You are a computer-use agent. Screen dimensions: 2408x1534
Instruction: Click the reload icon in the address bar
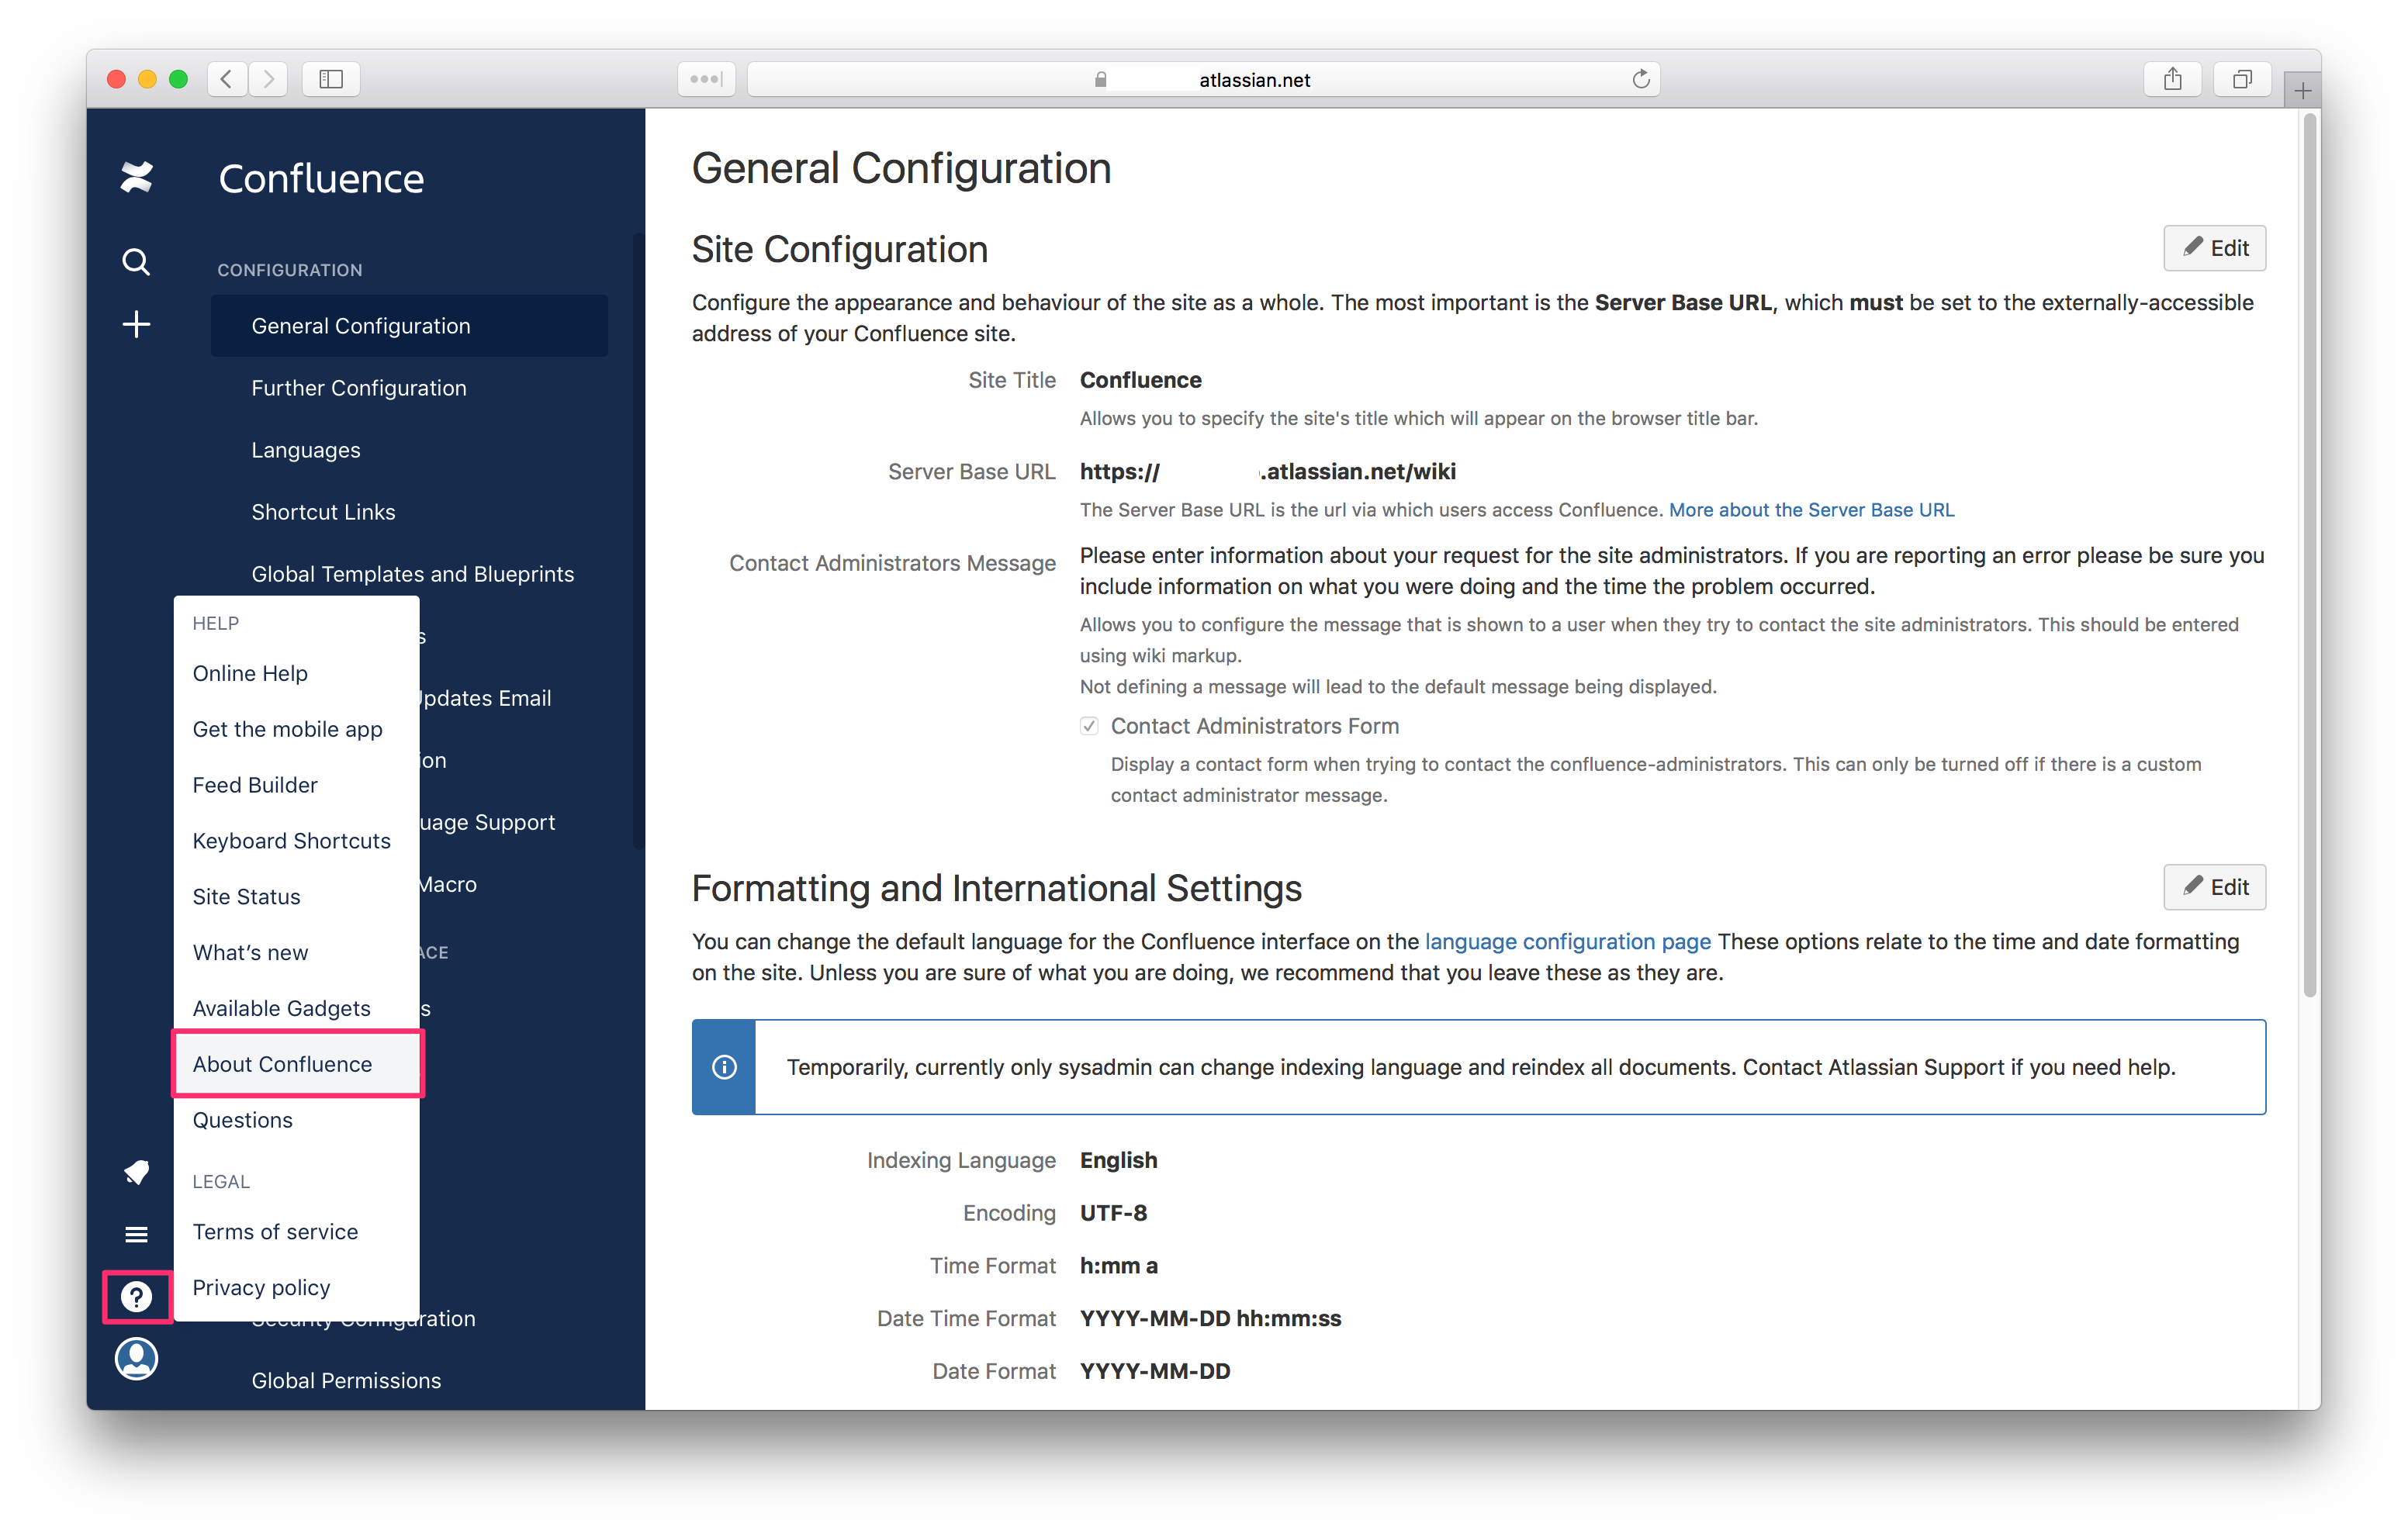(x=1640, y=79)
